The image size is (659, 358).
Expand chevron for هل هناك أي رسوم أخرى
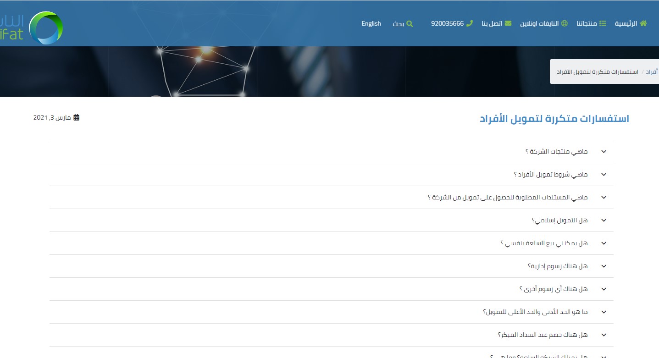pyautogui.click(x=604, y=289)
